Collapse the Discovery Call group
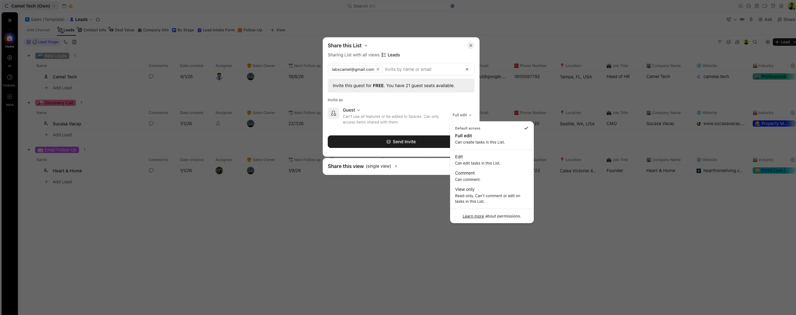796x315 pixels. point(29,103)
